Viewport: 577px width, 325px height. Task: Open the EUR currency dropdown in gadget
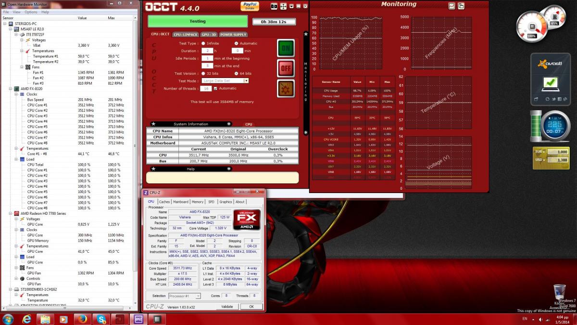[x=544, y=151]
